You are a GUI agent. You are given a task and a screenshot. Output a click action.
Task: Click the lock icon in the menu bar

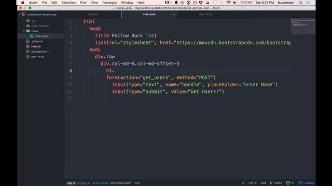(x=208, y=3)
